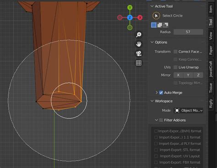
Task: Check Import-Export FBX format add-on
Action: [x=156, y=163]
